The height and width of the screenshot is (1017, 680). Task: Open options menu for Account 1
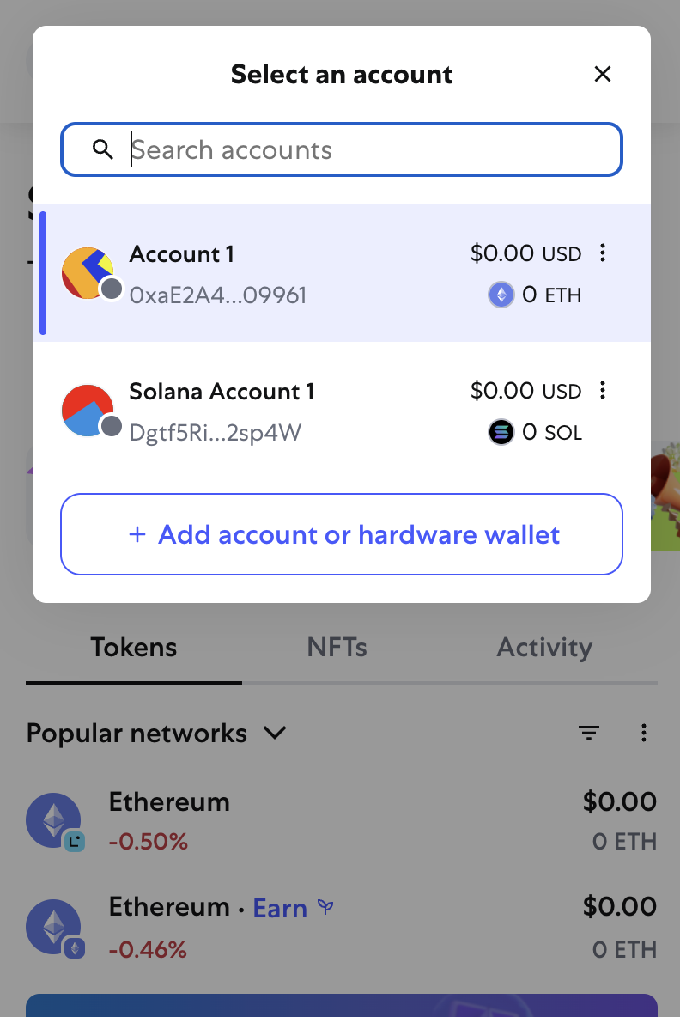[x=602, y=253]
